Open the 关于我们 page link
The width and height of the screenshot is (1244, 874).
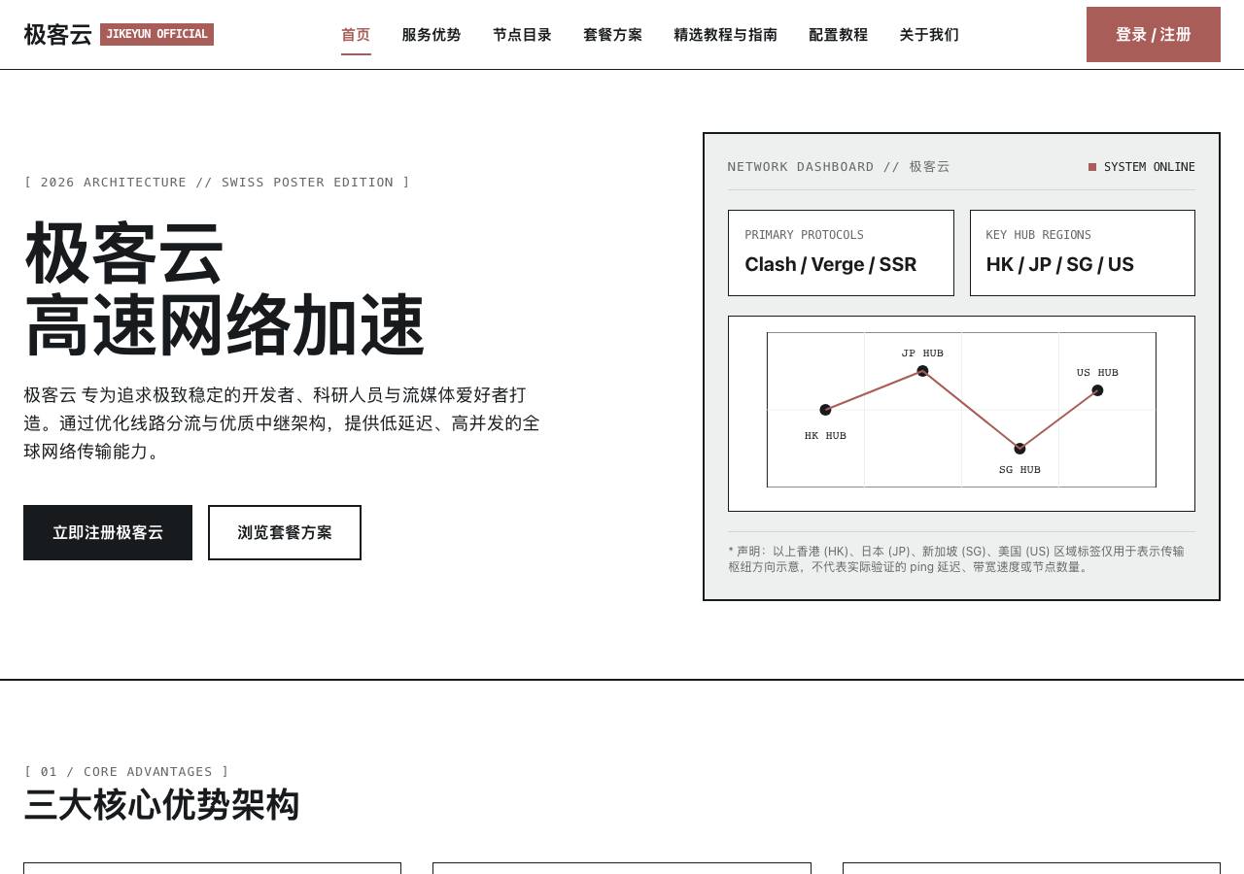[x=929, y=35]
